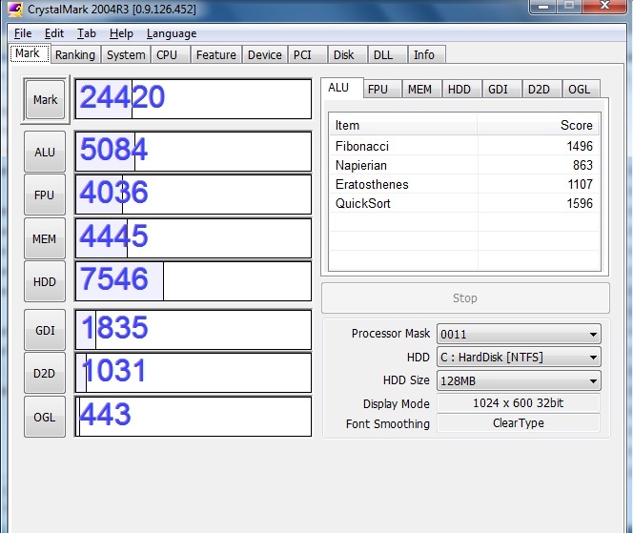Screen dimensions: 633x533
Task: Click the ALU score bar 5084
Action: tap(194, 152)
